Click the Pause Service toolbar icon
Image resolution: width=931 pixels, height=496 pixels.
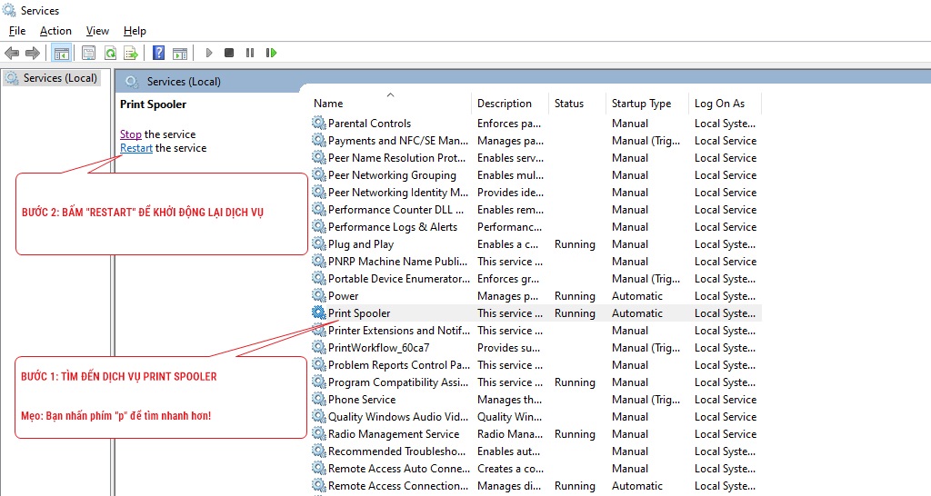250,53
